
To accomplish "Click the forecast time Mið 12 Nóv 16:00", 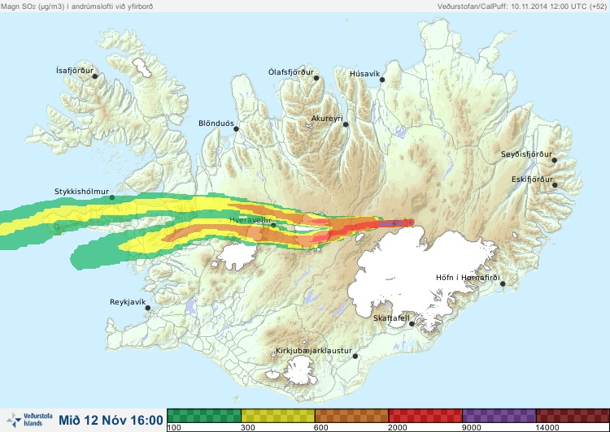I will (111, 420).
